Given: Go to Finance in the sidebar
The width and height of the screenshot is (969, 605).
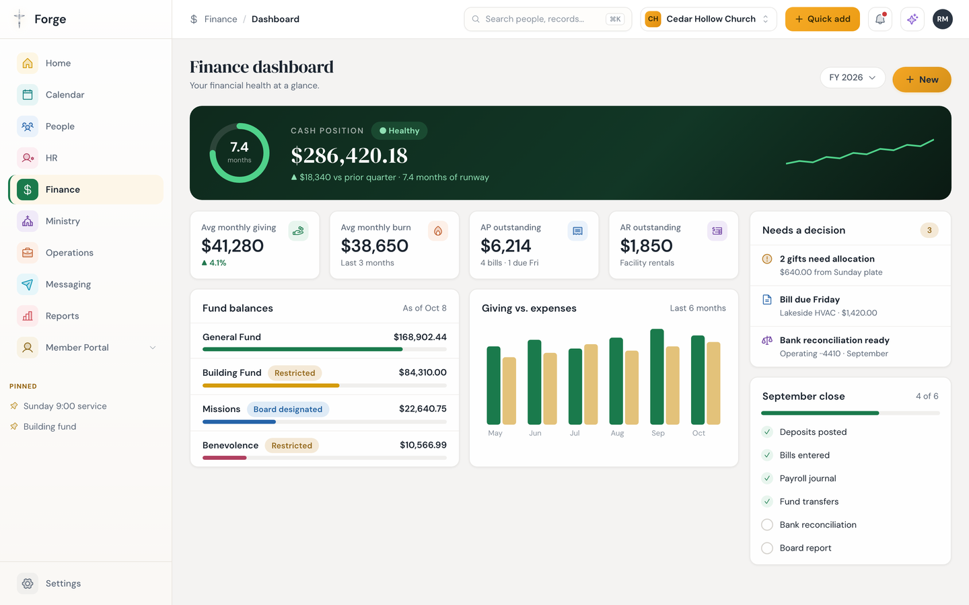Looking at the screenshot, I should tap(86, 190).
